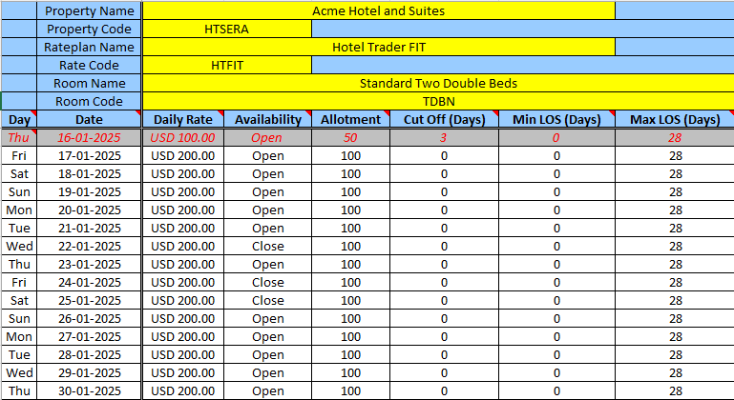
Task: Select the Day column header
Action: point(19,119)
